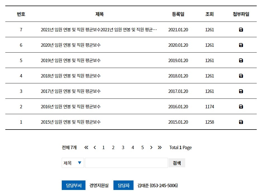Jump to last page with double-right arrow

pyautogui.click(x=160, y=147)
